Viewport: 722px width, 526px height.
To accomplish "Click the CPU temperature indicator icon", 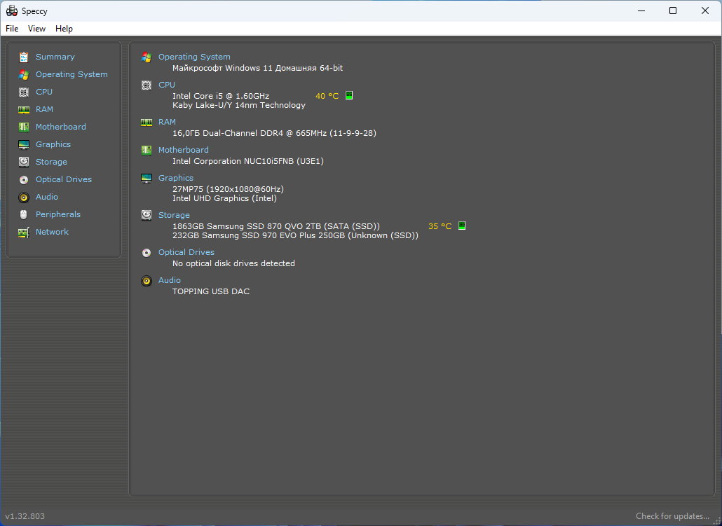I will point(349,96).
